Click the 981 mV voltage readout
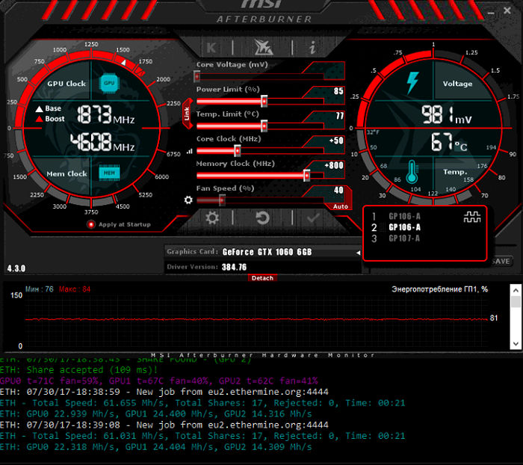The width and height of the screenshot is (523, 465). [x=447, y=115]
